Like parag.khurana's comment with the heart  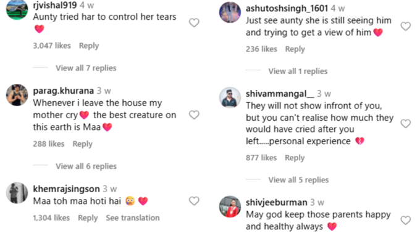point(194,115)
